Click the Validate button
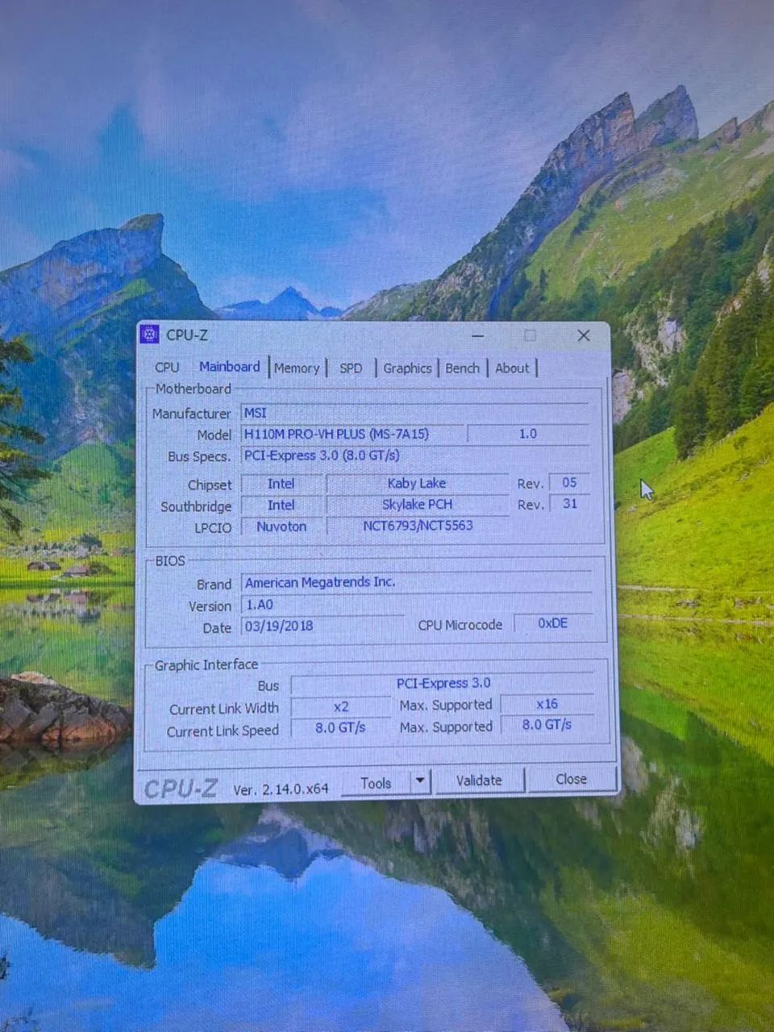This screenshot has height=1032, width=774. (x=479, y=780)
